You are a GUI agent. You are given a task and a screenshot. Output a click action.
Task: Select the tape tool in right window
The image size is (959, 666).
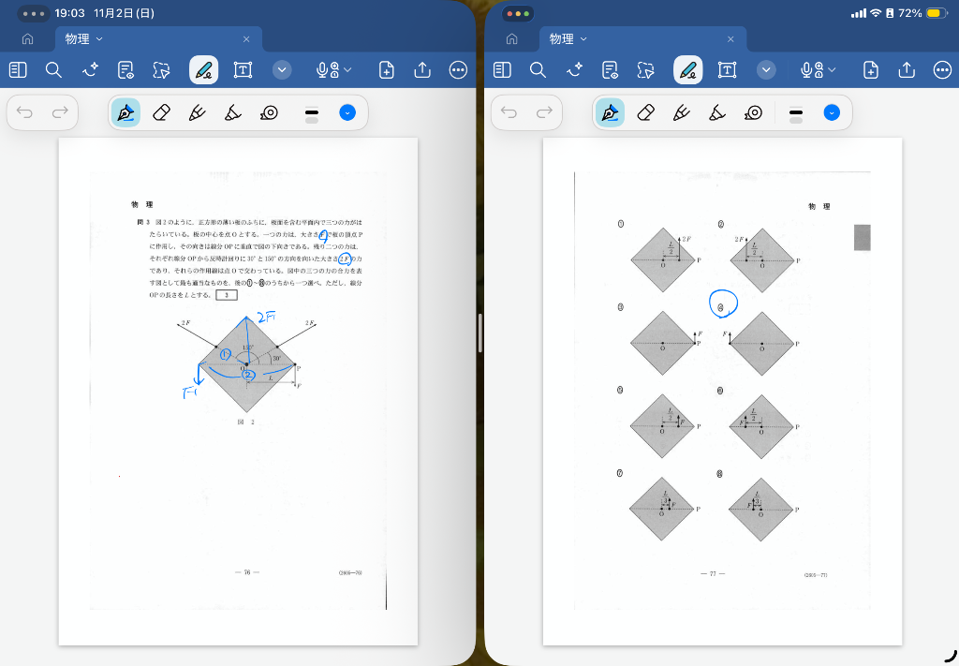[x=754, y=113]
